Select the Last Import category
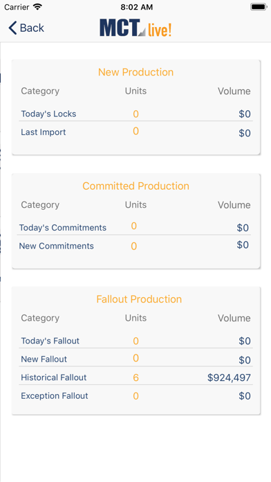This screenshot has height=482, width=271. coord(44,132)
